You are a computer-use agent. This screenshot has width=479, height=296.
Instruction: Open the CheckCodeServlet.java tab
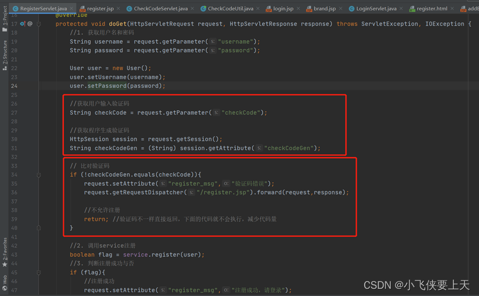pyautogui.click(x=161, y=8)
